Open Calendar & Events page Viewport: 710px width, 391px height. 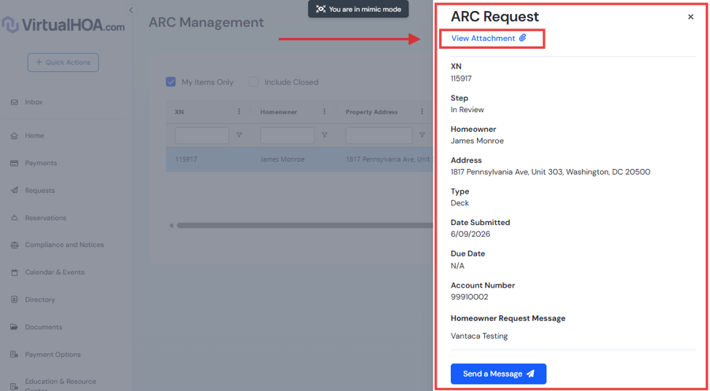click(55, 272)
